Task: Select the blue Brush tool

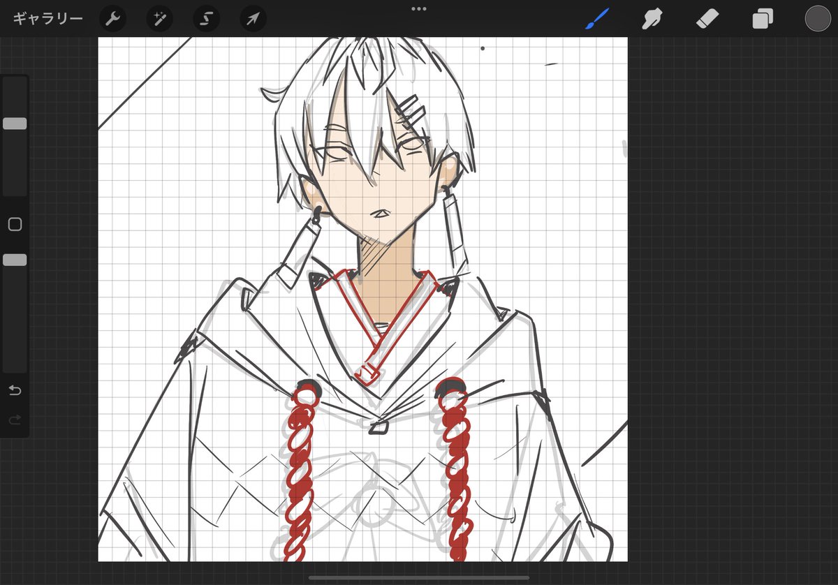Action: [597, 19]
